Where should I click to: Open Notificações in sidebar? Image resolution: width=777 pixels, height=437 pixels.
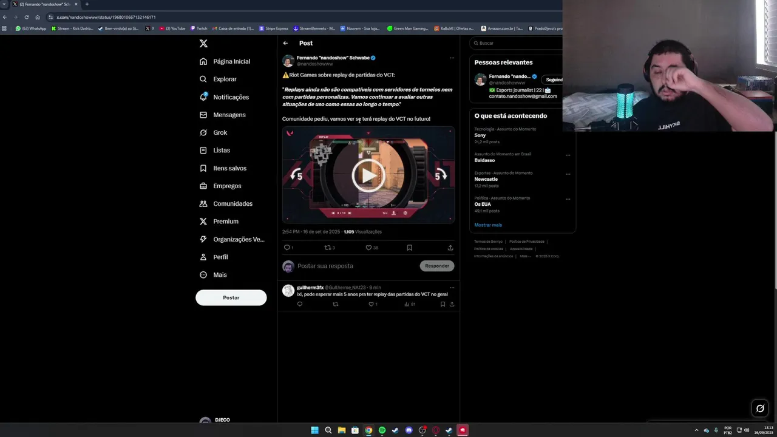tap(224, 97)
